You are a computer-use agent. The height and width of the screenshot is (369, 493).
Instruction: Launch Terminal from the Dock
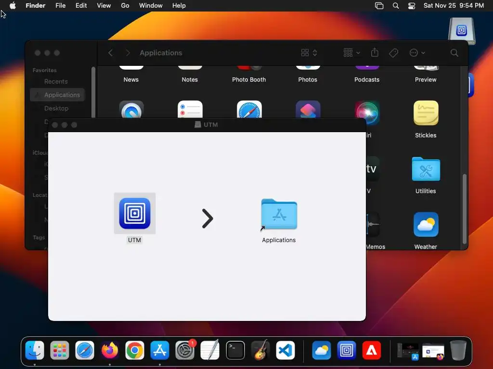[x=235, y=350]
